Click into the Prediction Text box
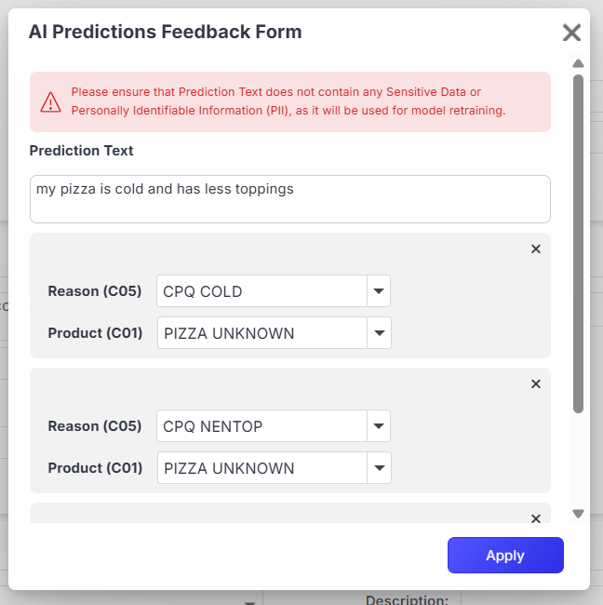 coord(289,199)
